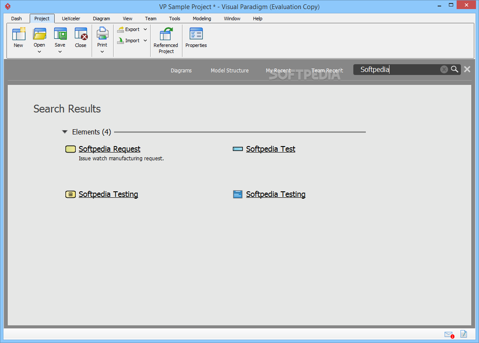Screen dimensions: 479x343
Task: Click the yellow sub-process icon beside Softpedia Testing
Action: 71,194
